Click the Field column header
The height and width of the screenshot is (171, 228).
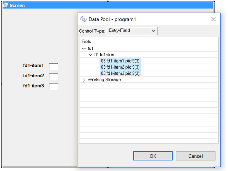coord(87,41)
